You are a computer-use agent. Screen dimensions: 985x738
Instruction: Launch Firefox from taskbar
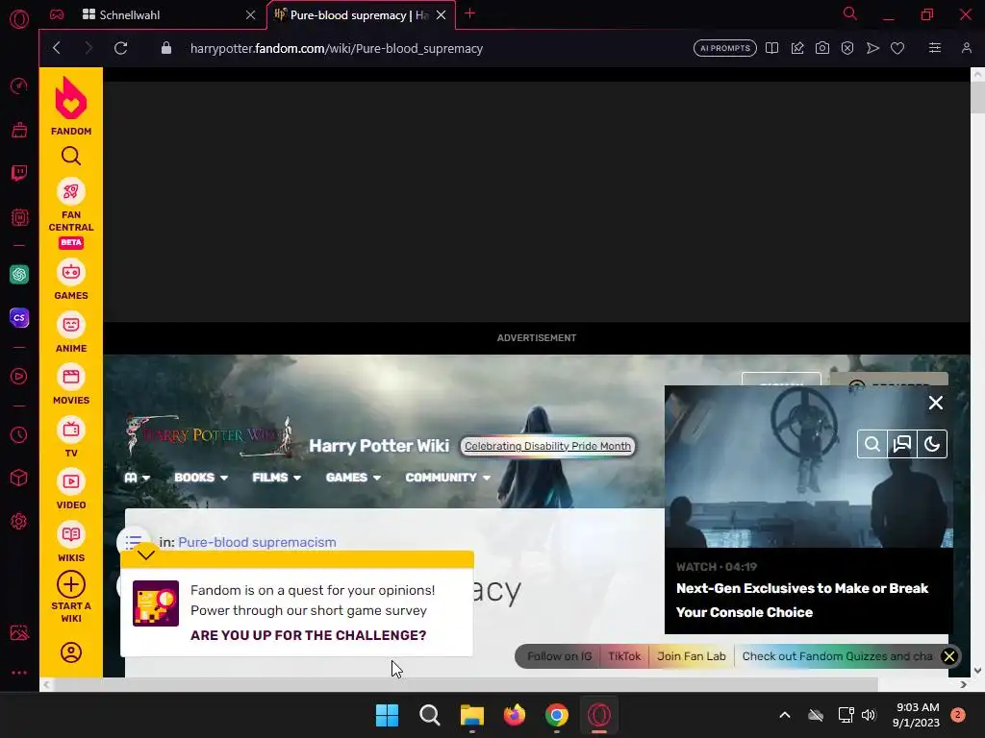click(515, 715)
